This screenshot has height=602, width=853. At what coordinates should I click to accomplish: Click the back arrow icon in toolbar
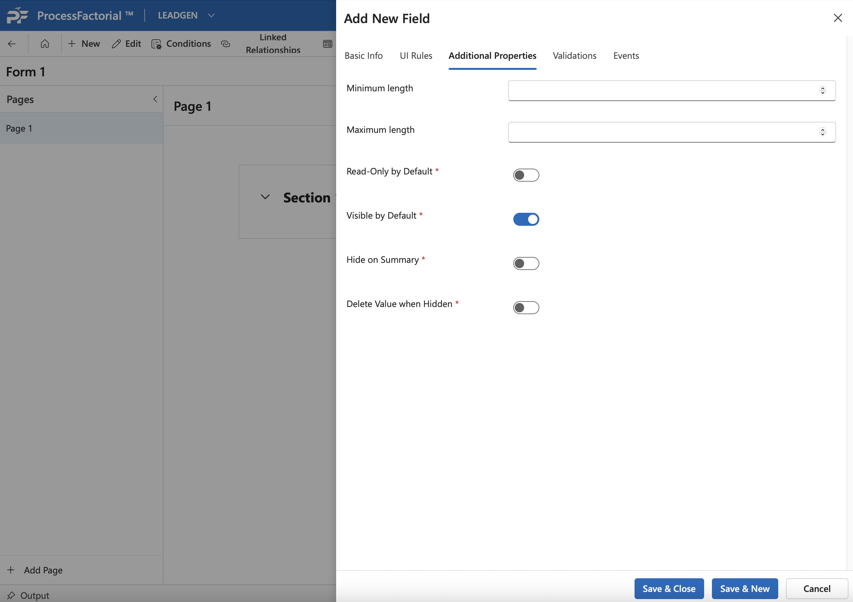pos(12,44)
